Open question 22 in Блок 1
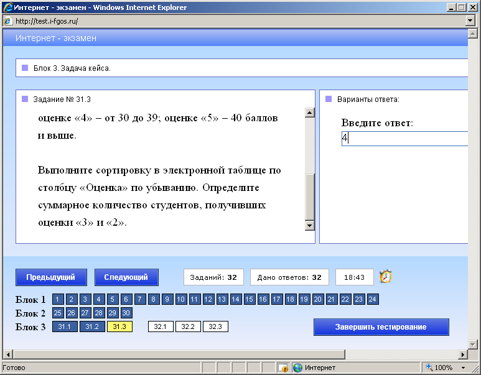 [345, 299]
